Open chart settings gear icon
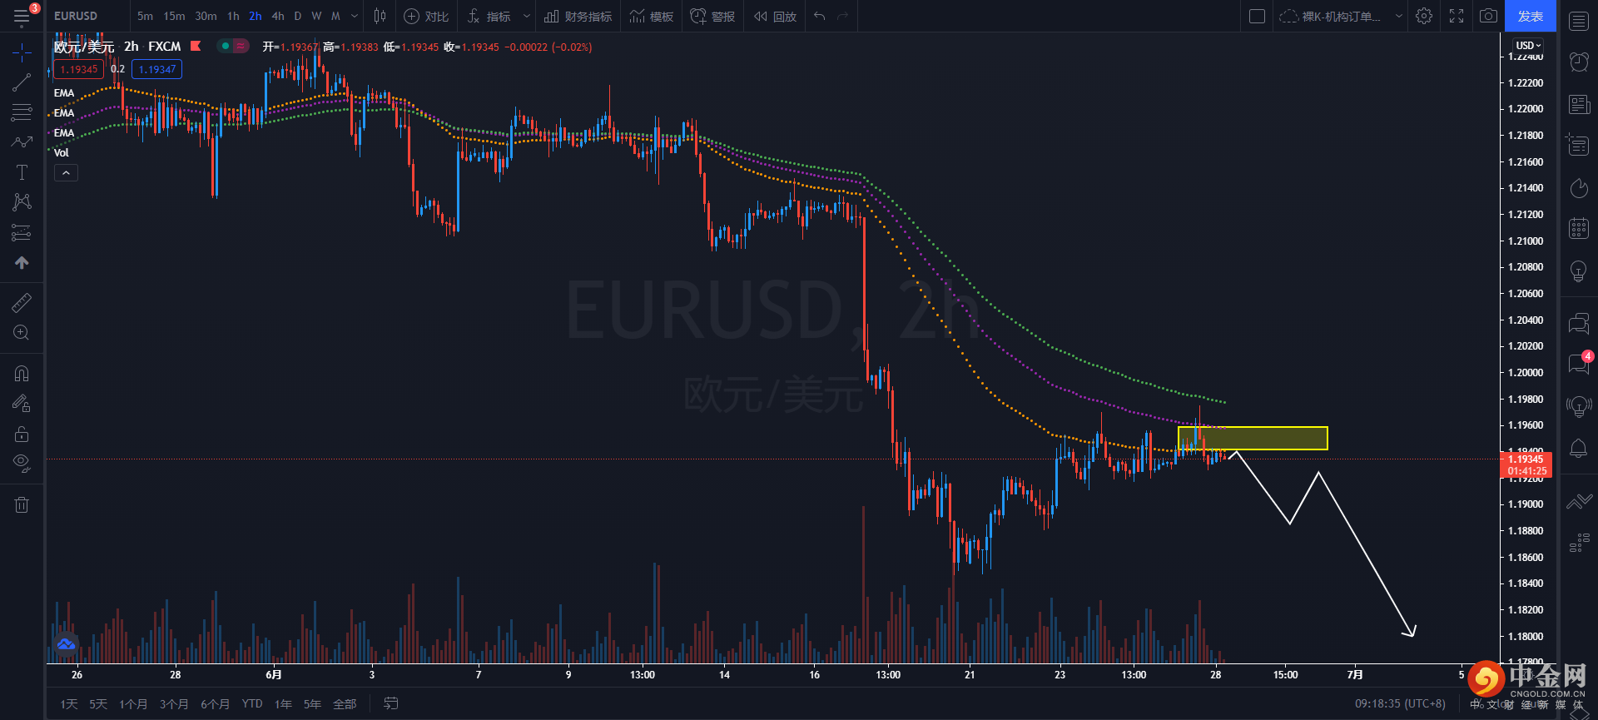1598x720 pixels. coord(1424,16)
